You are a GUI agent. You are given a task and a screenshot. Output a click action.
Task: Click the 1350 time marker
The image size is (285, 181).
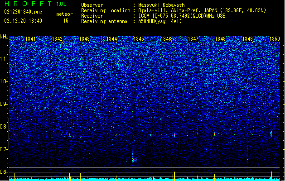pyautogui.click(x=275, y=39)
